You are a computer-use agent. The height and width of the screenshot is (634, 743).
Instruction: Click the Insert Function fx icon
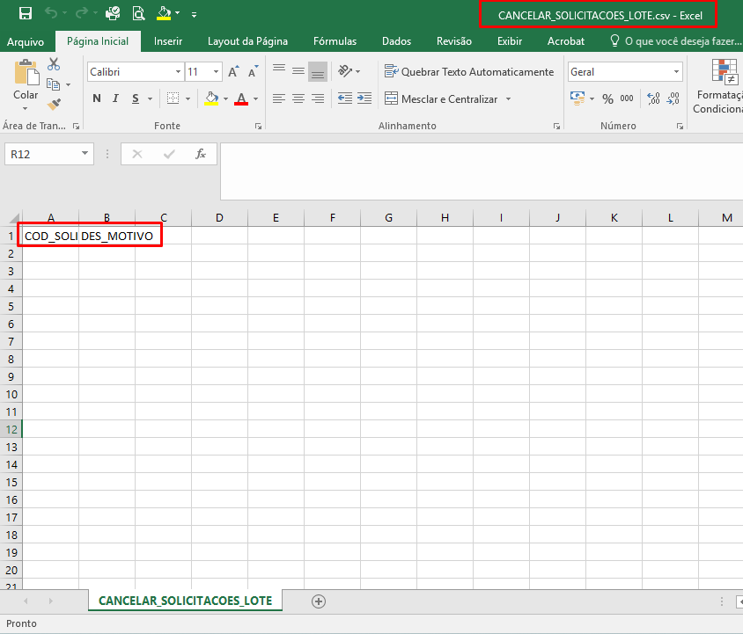click(x=201, y=154)
